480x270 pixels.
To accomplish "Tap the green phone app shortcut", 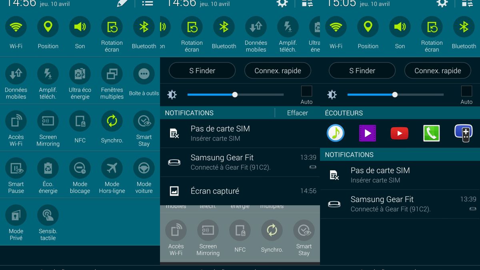I will [431, 133].
